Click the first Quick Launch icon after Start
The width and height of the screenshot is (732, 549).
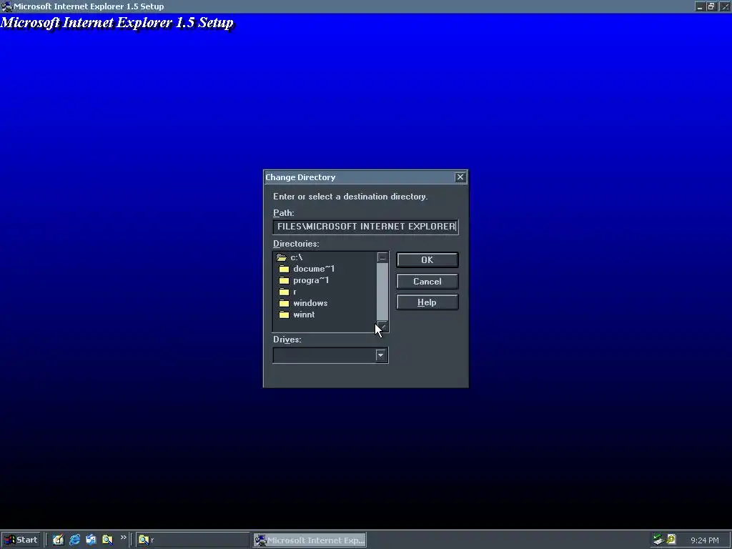(59, 540)
